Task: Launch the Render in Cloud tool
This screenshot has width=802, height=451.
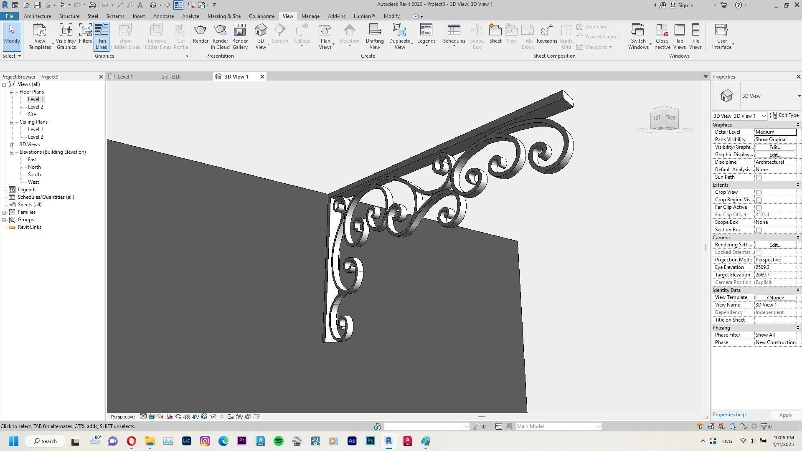Action: tap(220, 35)
